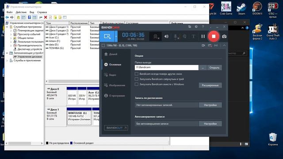Open Корзина recycle bin icon
This screenshot has height=159, width=283.
coord(273,139)
